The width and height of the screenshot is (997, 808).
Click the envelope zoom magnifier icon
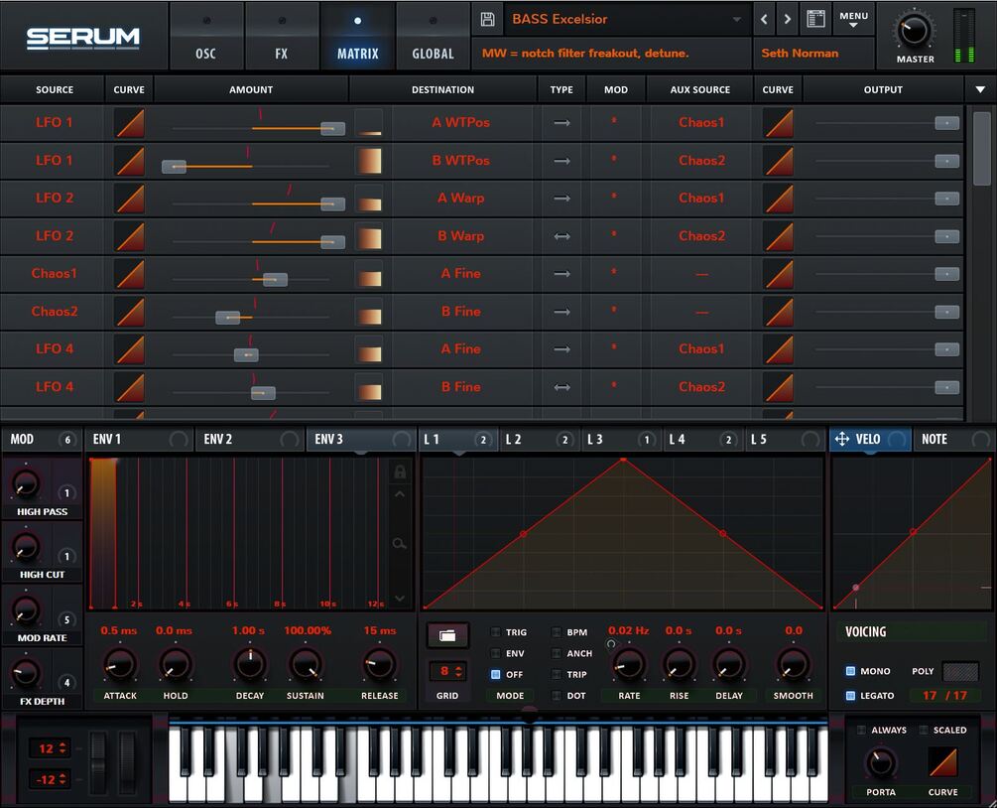tap(400, 543)
